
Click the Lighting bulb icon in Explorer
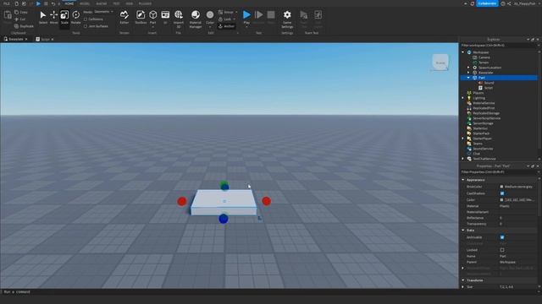coord(469,98)
